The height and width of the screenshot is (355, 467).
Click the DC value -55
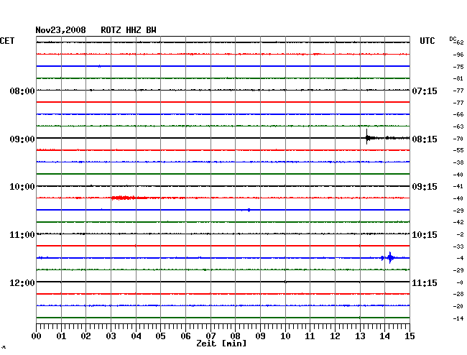458,150
